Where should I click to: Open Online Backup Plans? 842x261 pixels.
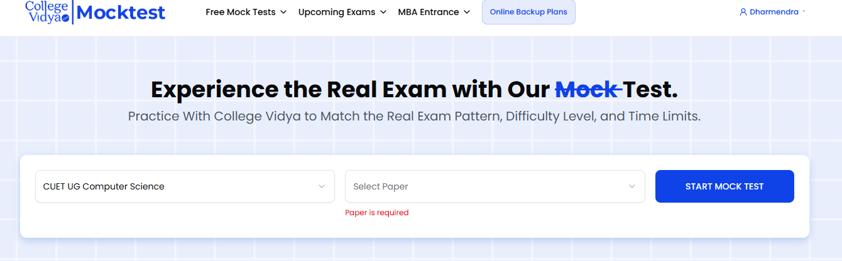coord(528,12)
